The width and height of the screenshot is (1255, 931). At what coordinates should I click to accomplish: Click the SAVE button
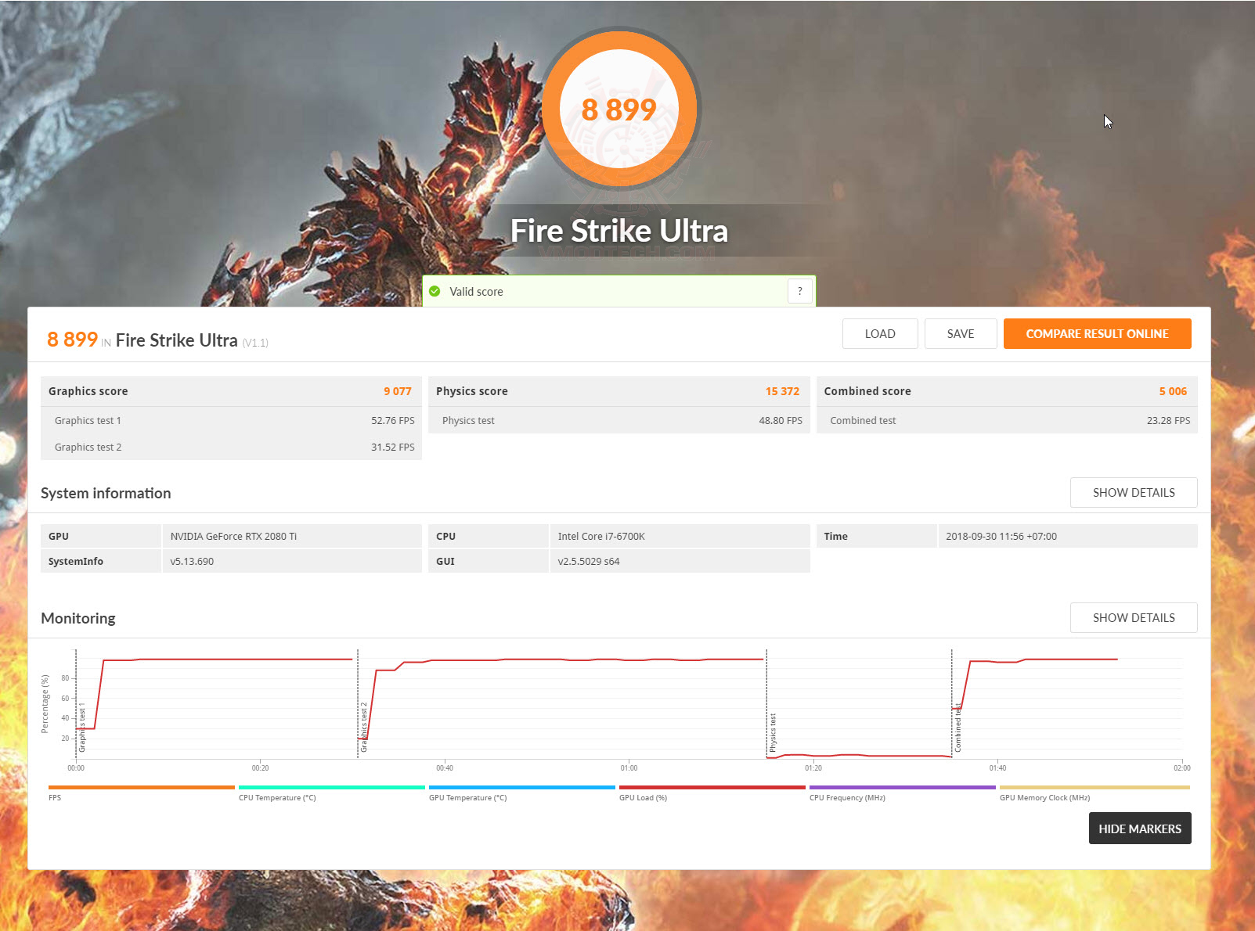961,333
